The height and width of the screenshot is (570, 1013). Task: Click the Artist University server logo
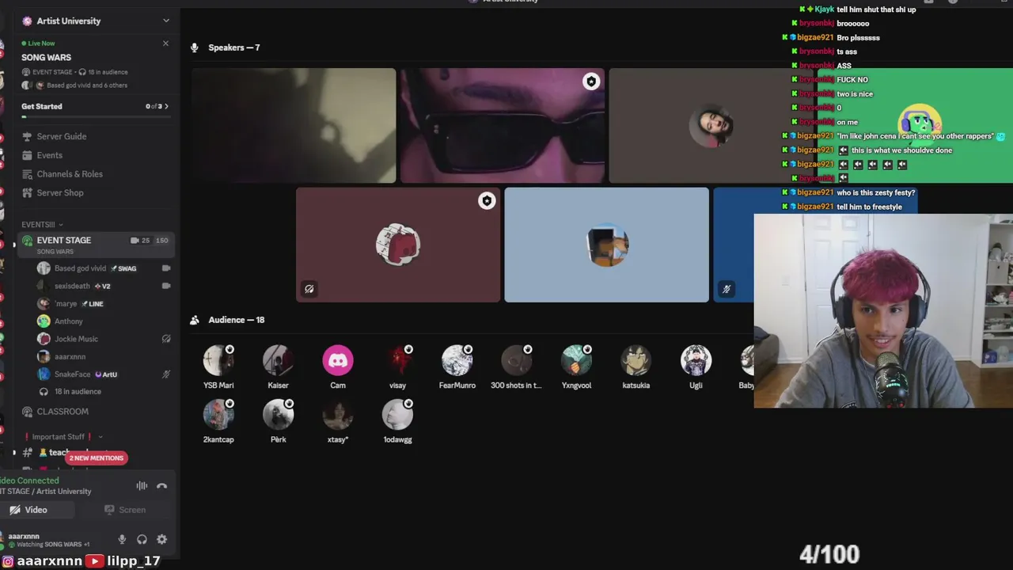pyautogui.click(x=27, y=21)
